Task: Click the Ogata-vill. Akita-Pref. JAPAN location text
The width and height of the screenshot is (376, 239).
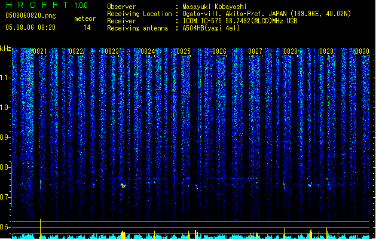Action: (x=267, y=14)
